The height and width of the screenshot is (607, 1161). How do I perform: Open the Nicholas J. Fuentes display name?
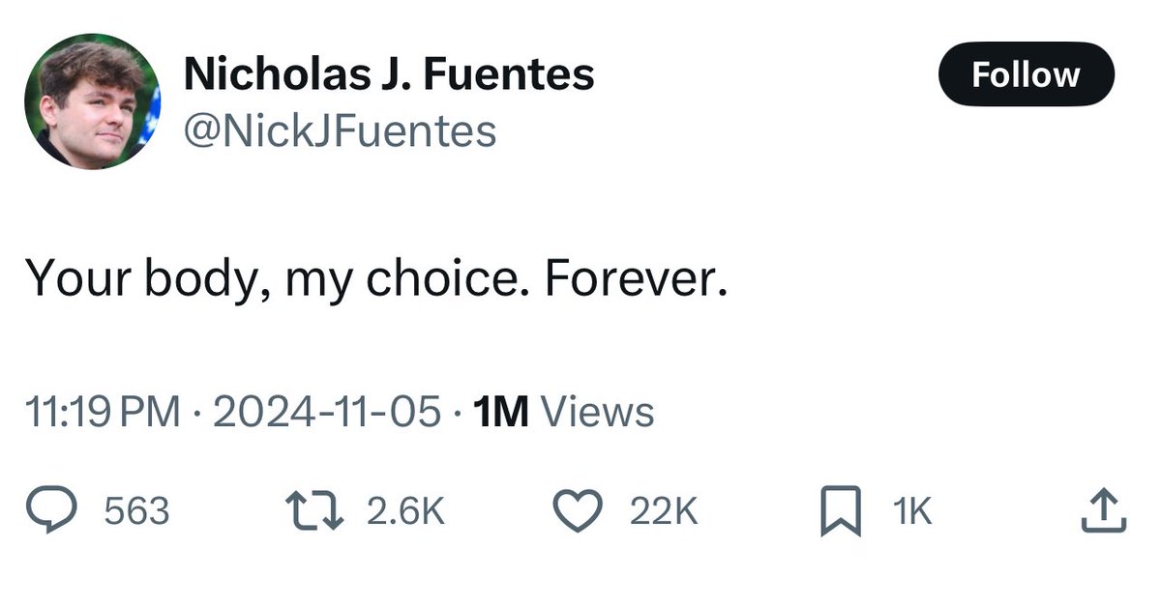point(388,73)
